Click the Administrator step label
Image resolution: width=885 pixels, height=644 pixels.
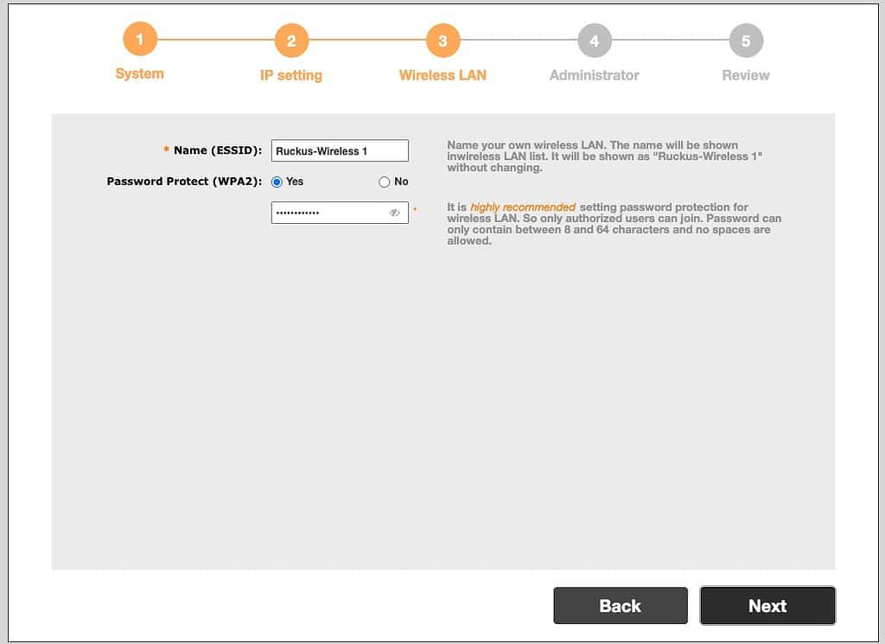click(x=595, y=75)
